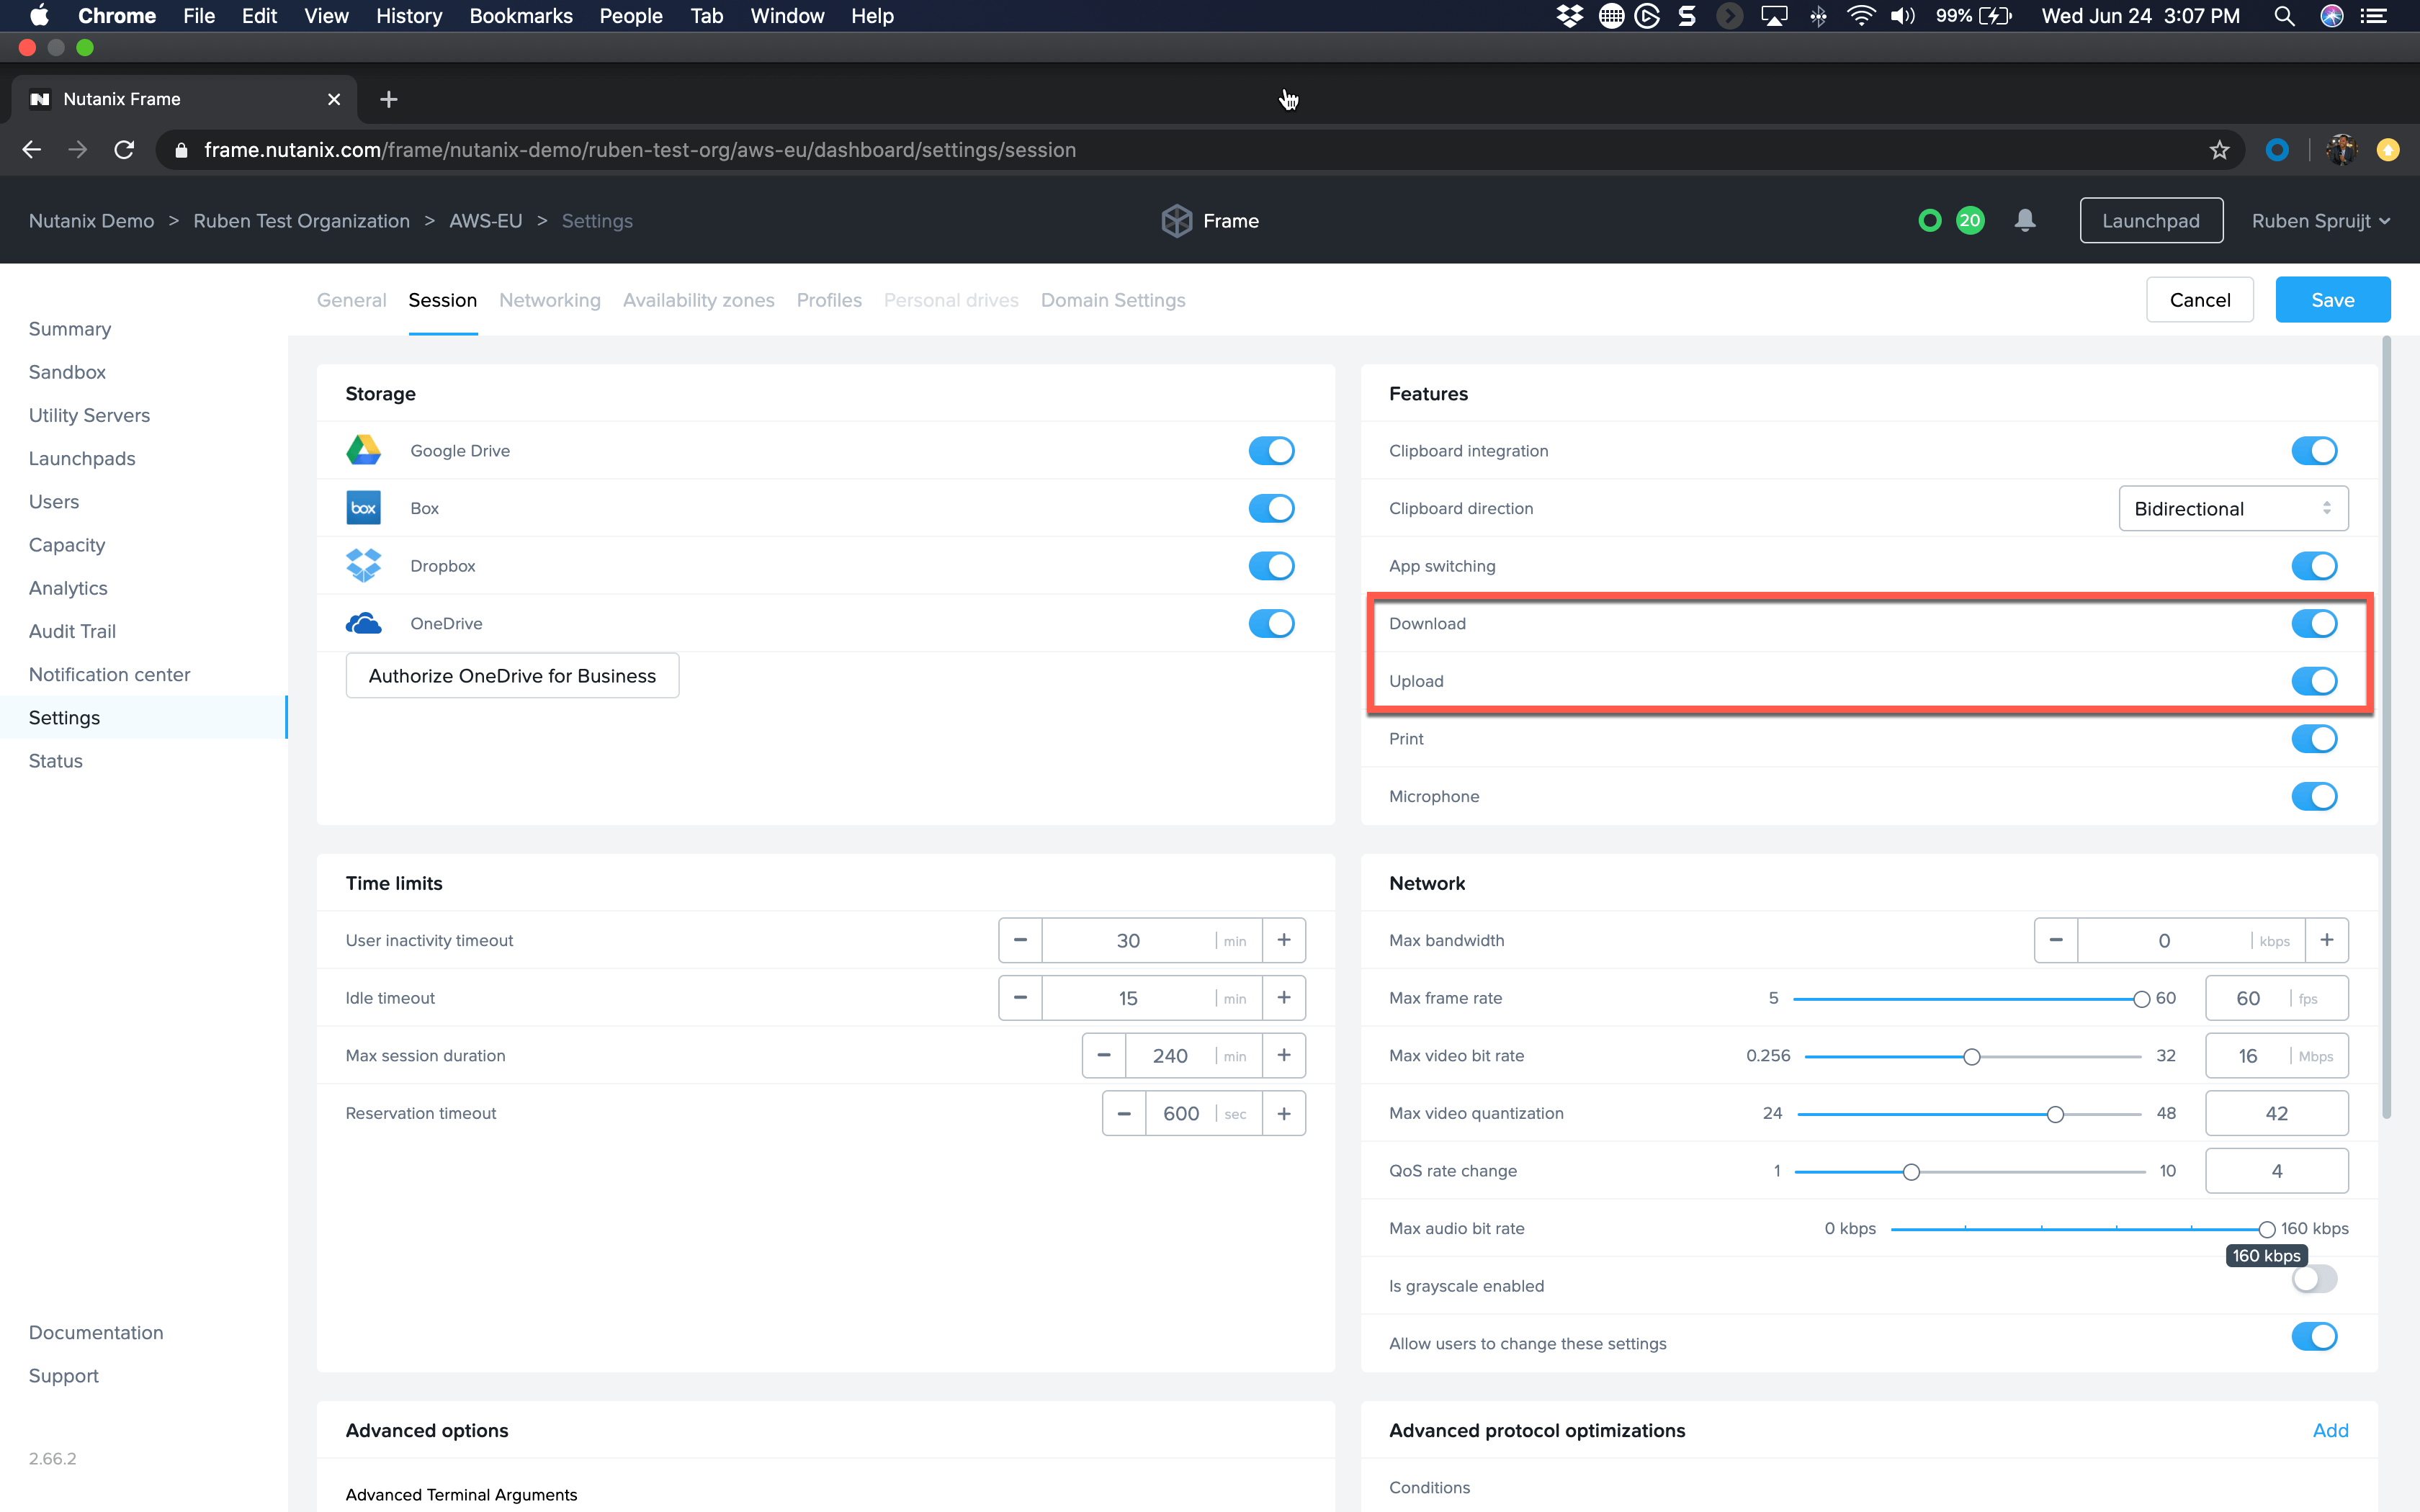Click minus to decrease Max session duration

[x=1104, y=1055]
